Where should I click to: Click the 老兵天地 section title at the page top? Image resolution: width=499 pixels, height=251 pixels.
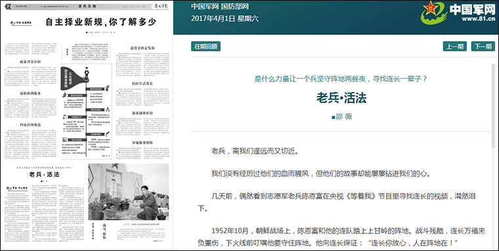(x=87, y=7)
